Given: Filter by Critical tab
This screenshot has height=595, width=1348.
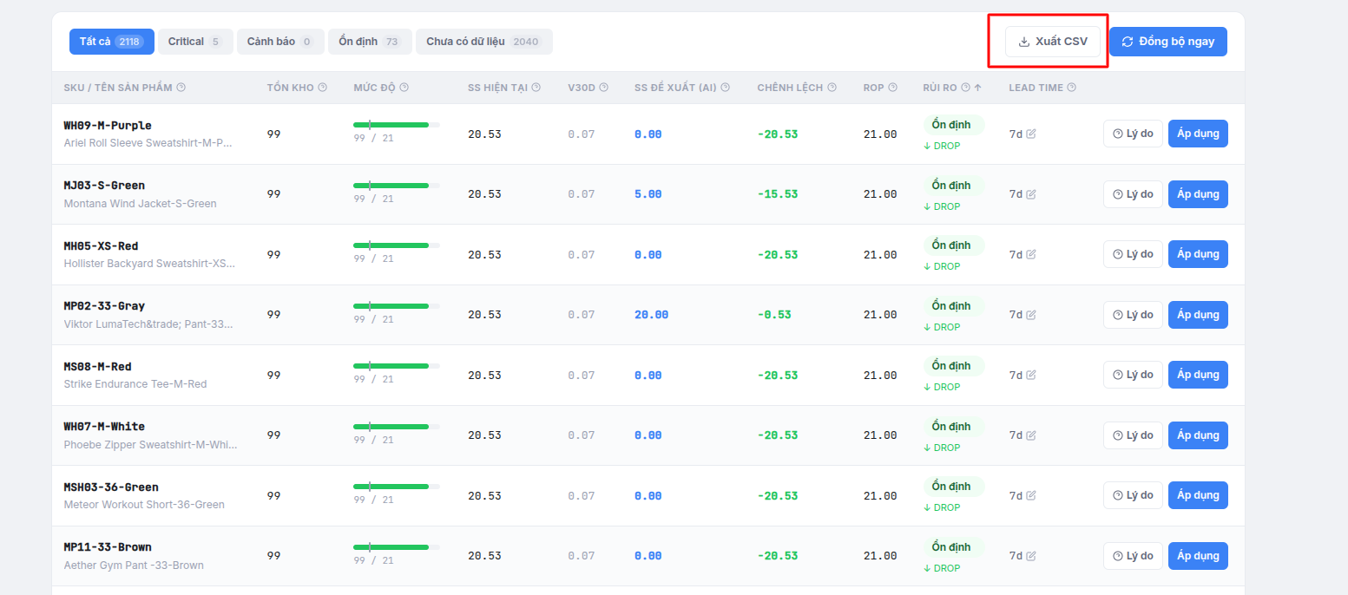Looking at the screenshot, I should click(x=195, y=42).
